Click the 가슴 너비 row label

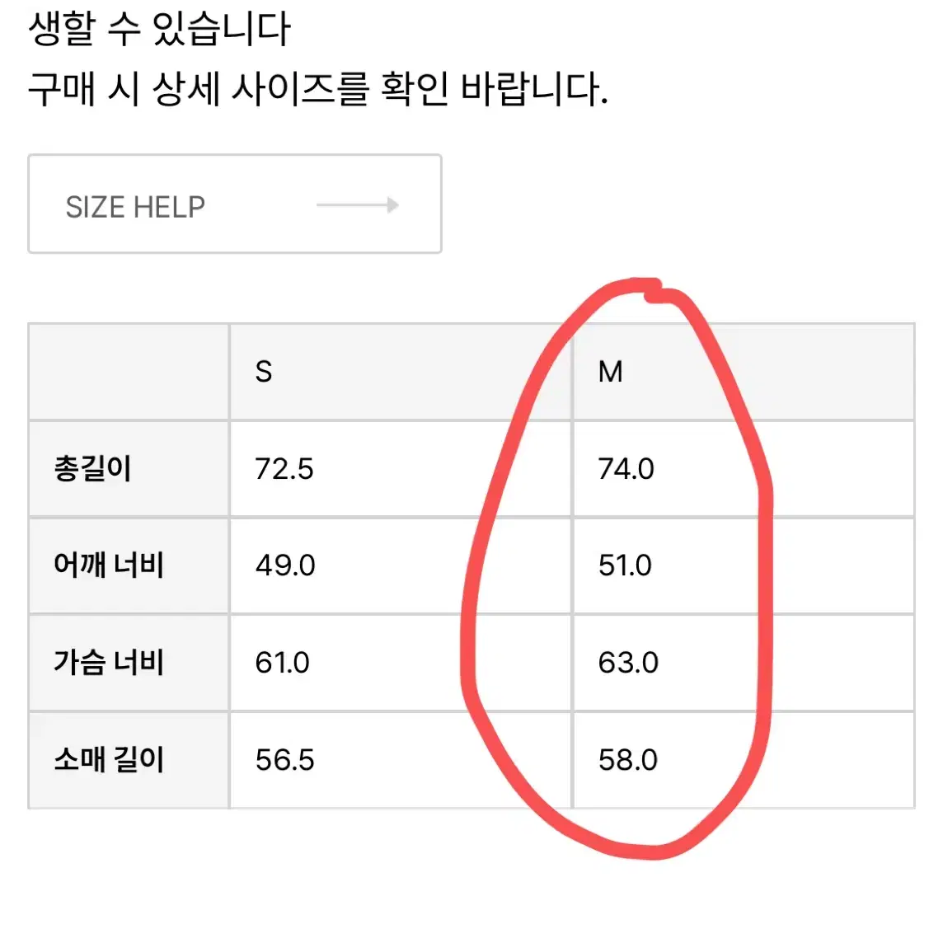(x=109, y=662)
